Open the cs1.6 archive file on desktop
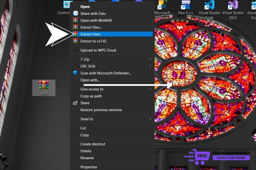The image size is (256, 170). (44, 86)
